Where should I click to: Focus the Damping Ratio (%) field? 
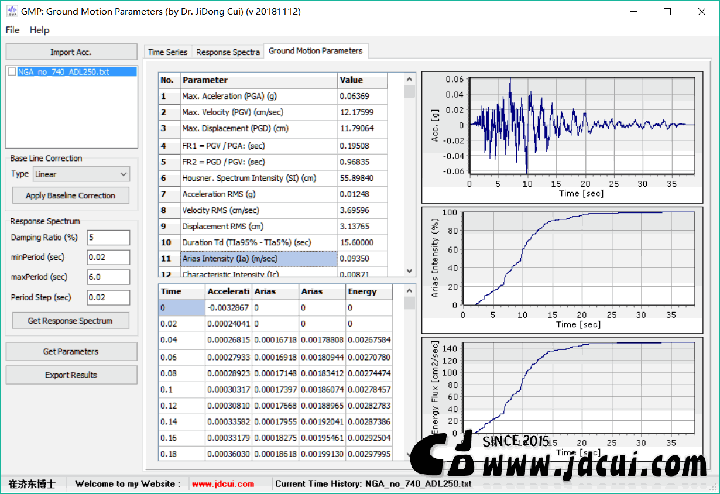pos(108,237)
